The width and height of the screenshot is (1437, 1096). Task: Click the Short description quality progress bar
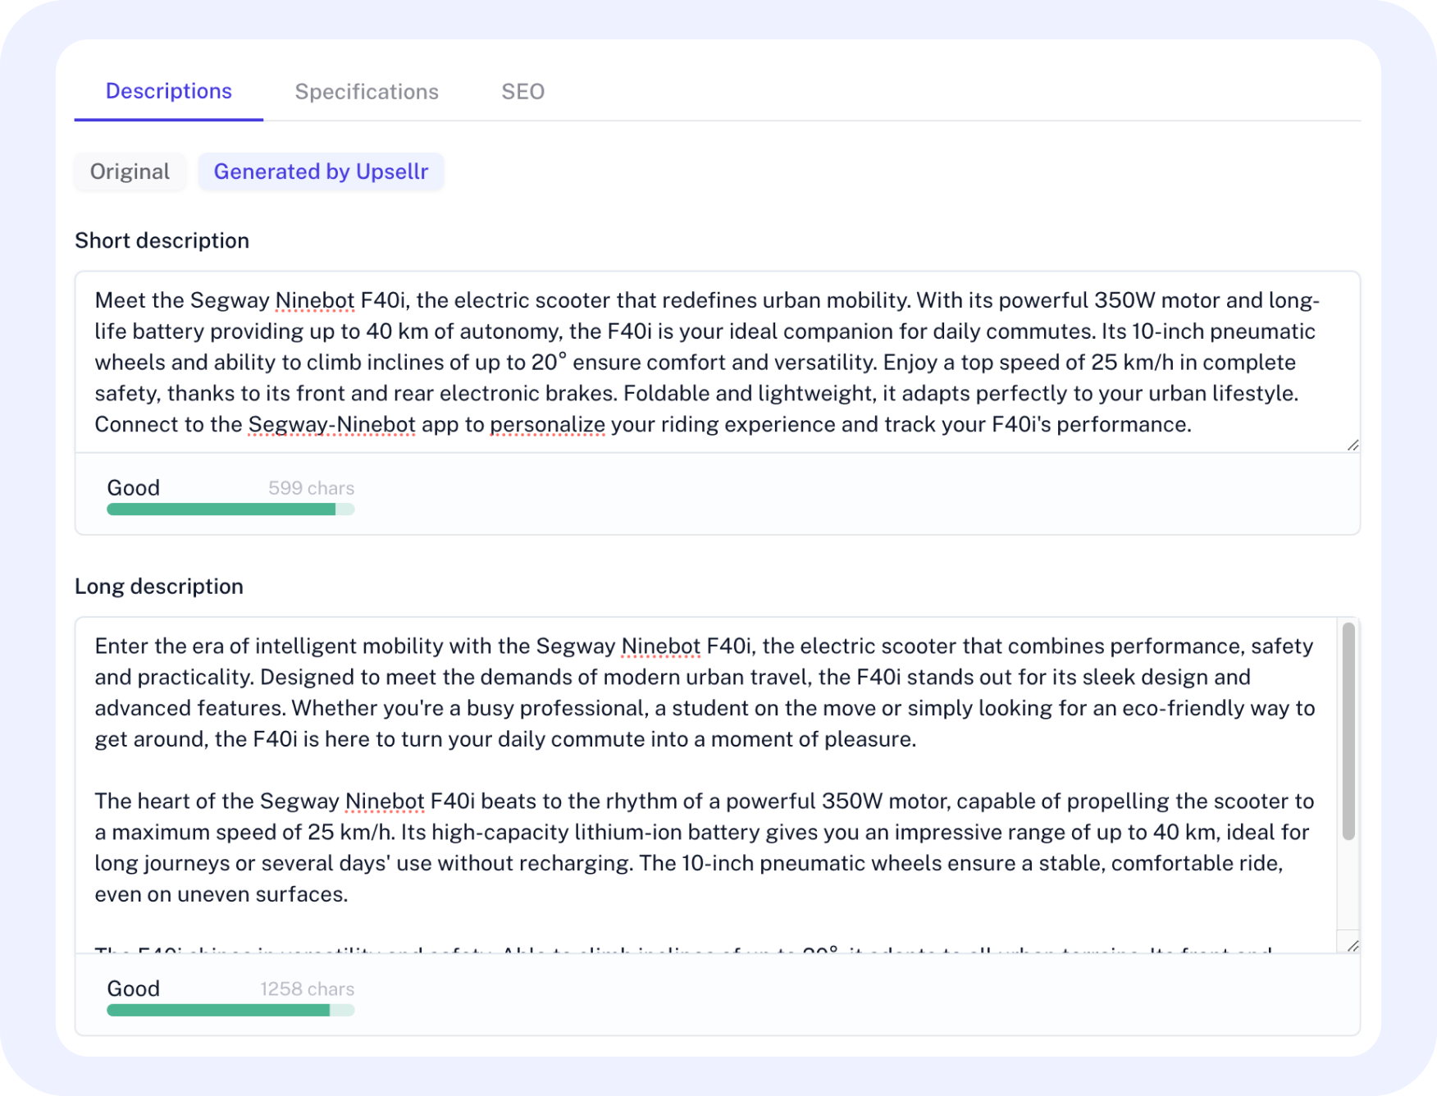230,509
